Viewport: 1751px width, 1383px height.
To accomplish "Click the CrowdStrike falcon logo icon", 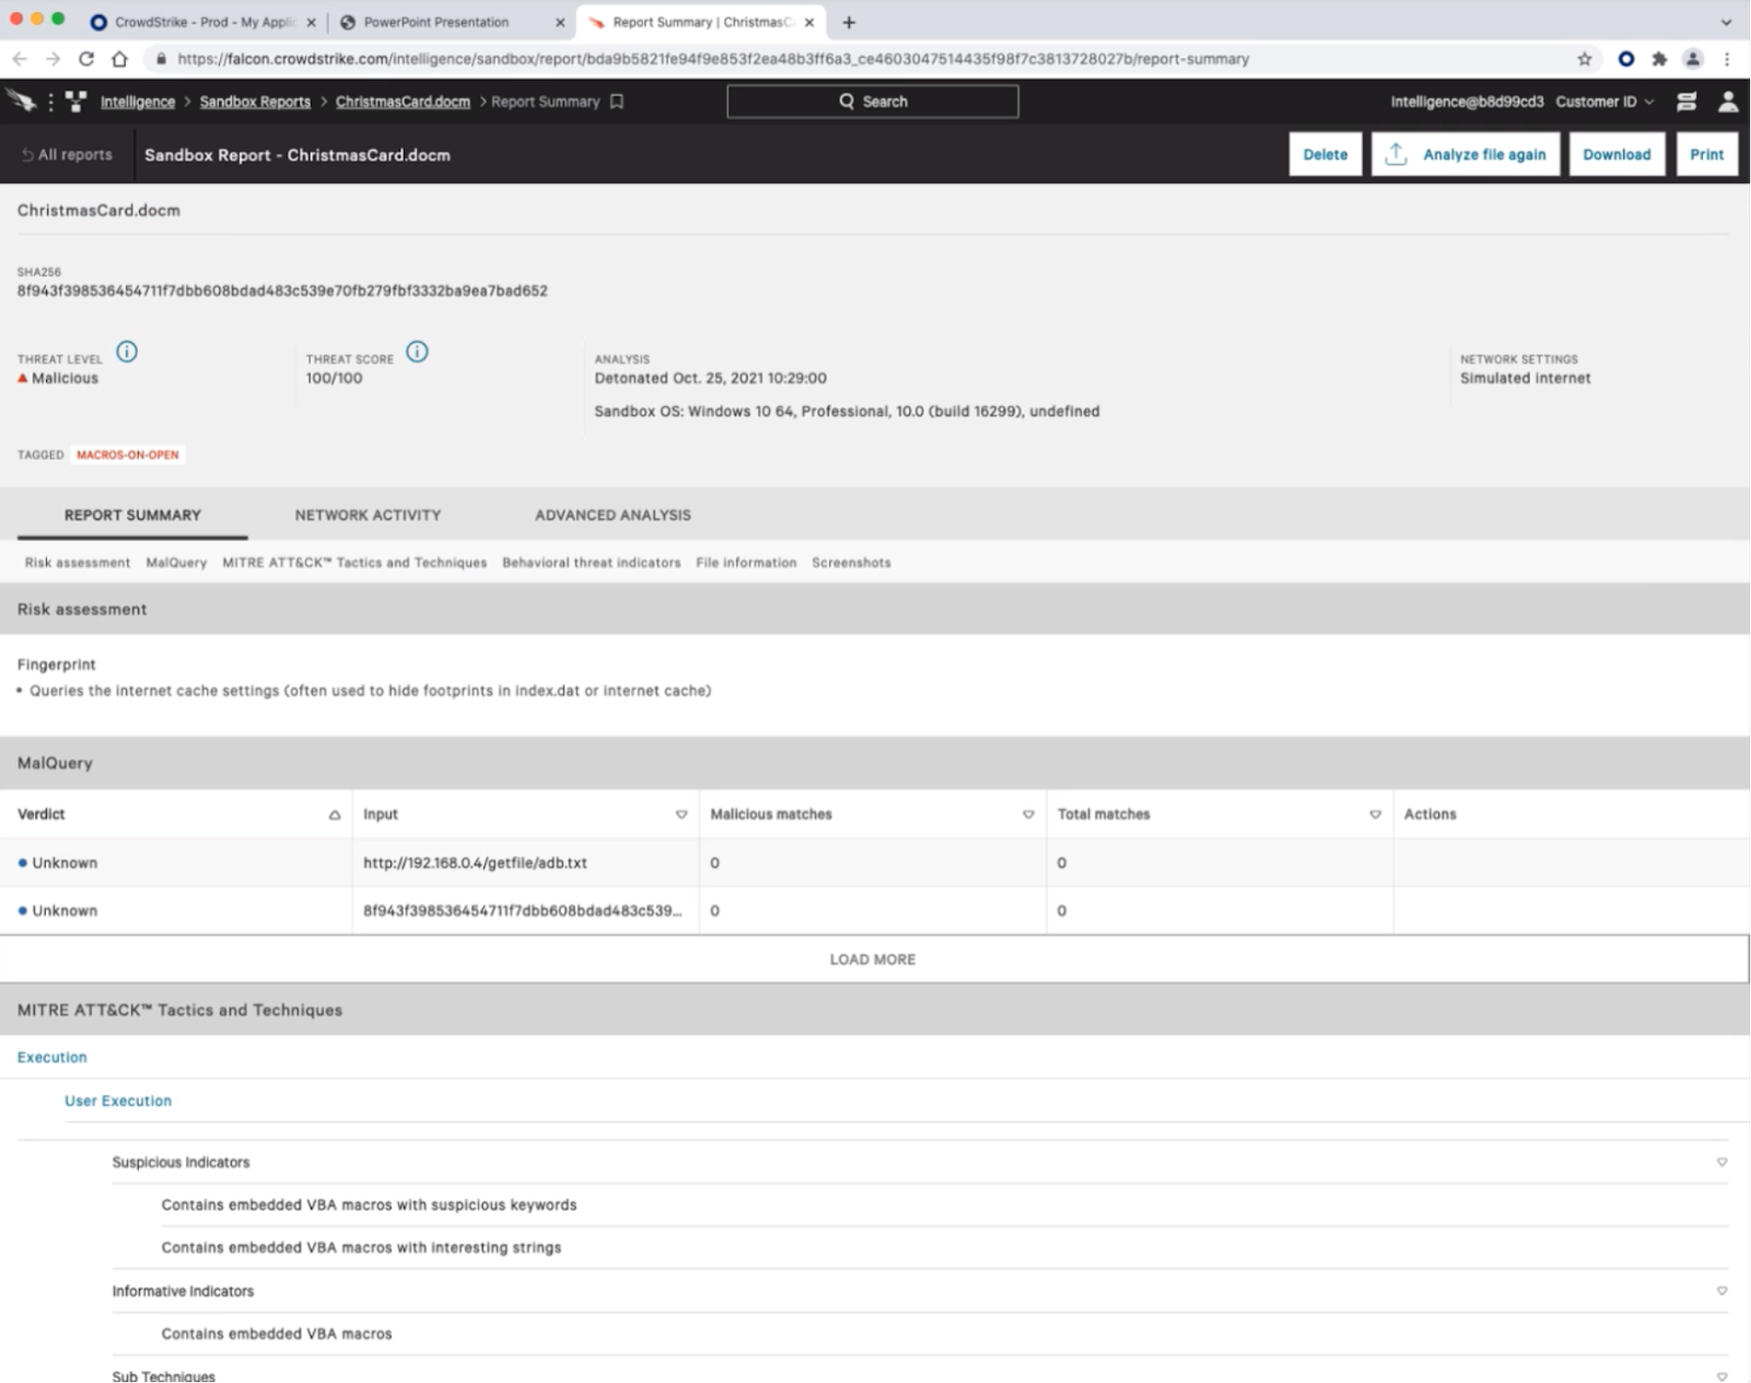I will click(21, 101).
